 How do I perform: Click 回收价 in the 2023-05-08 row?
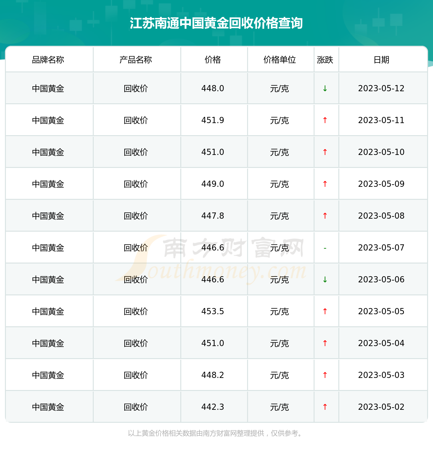tap(136, 216)
